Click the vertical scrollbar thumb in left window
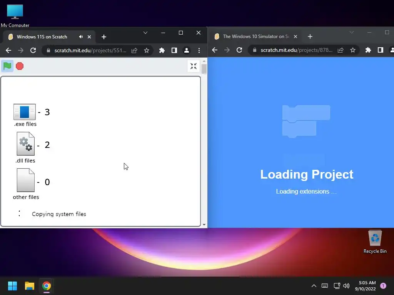This screenshot has width=394, height=295. point(204,69)
